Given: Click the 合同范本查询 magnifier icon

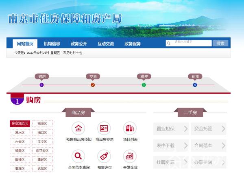Looking at the screenshot, I should tap(78, 156).
